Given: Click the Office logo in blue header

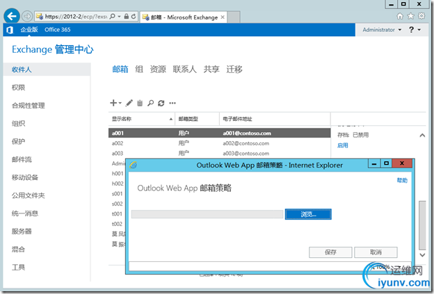Looking at the screenshot, I should (10, 30).
